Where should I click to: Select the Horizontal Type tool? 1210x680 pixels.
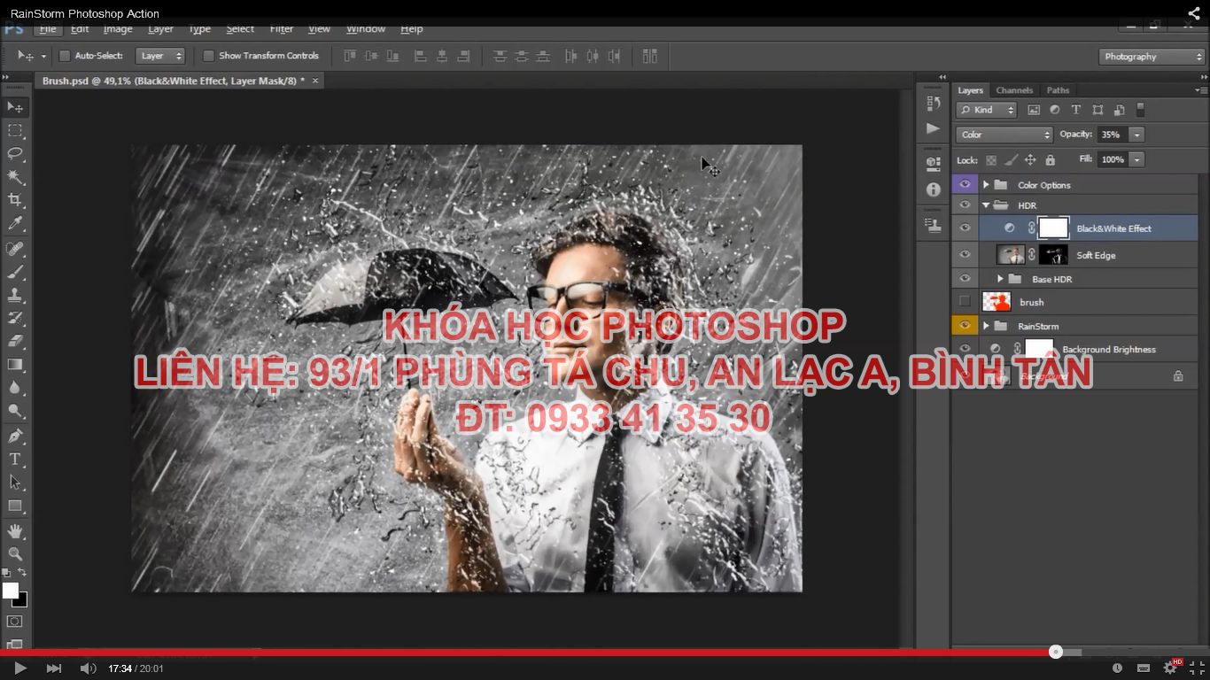pos(15,459)
